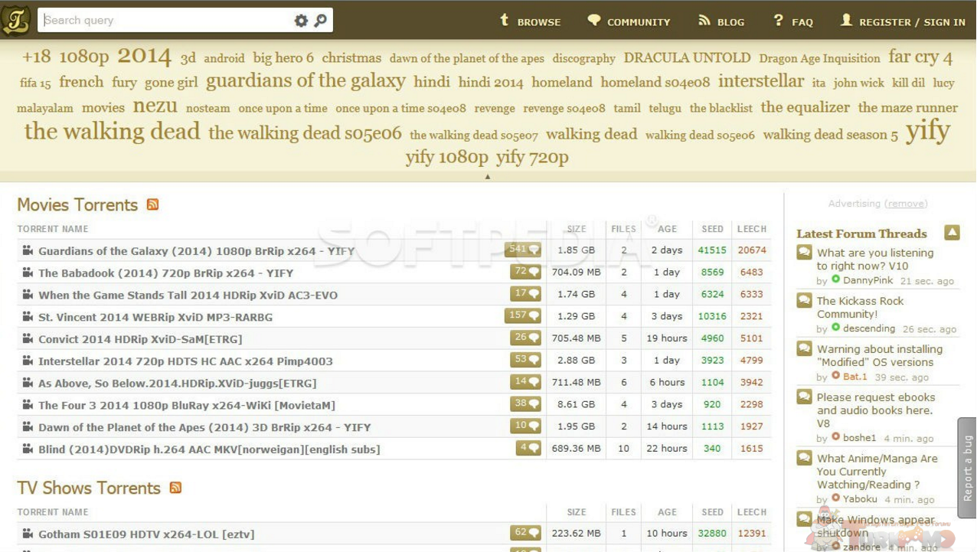Click the video icon beside The Babadook
This screenshot has width=977, height=552.
coord(28,273)
